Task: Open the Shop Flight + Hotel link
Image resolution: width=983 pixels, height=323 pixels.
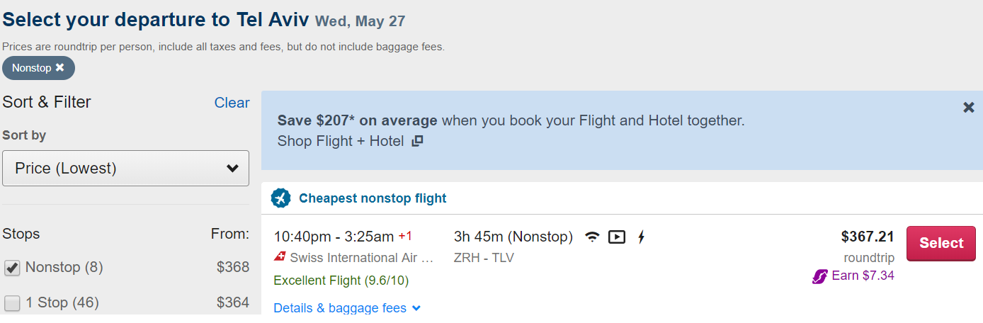Action: [341, 141]
